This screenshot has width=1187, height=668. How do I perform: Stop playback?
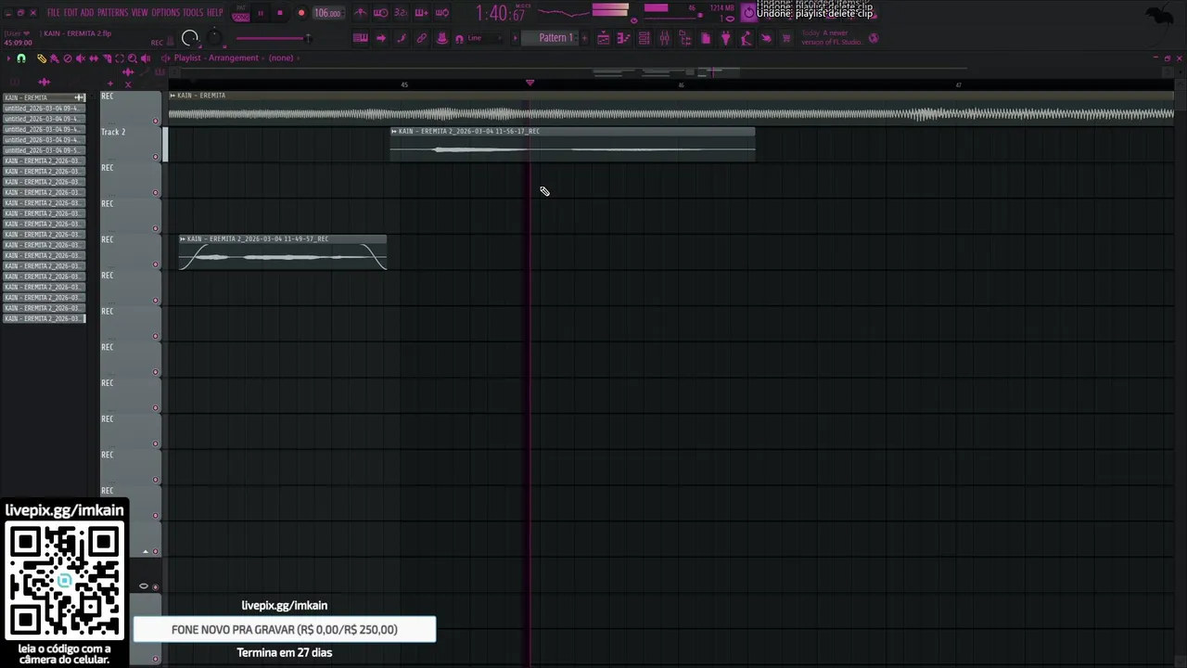tap(280, 13)
